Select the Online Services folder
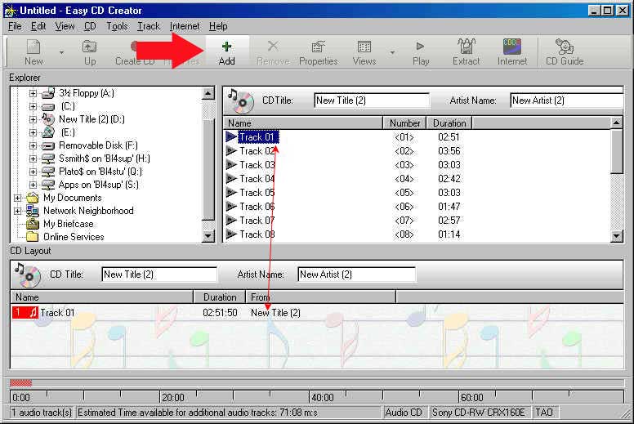 (x=74, y=237)
